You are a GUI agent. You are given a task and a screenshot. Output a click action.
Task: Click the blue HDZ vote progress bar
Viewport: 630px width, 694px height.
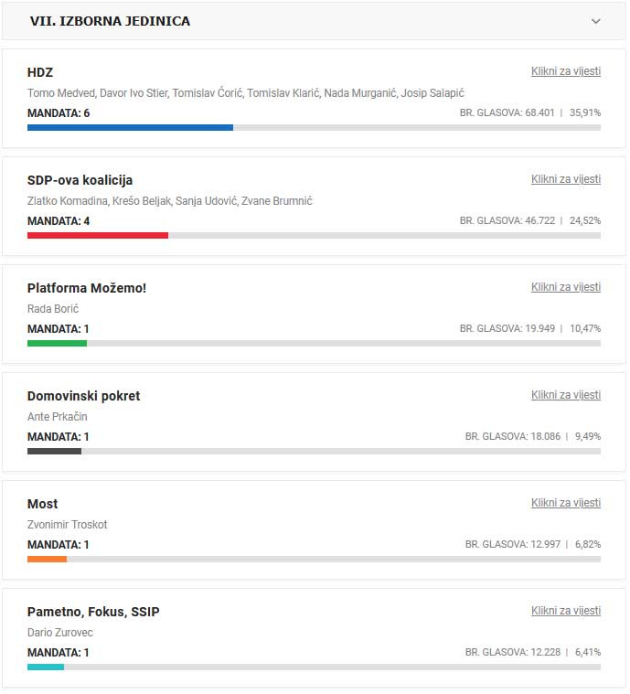coord(130,128)
